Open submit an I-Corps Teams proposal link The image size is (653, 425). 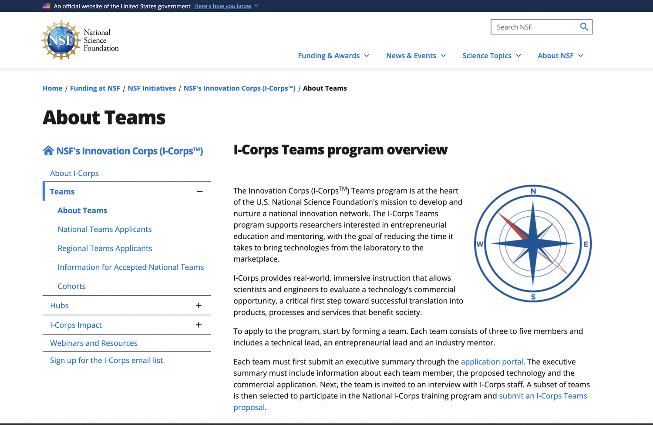[543, 396]
